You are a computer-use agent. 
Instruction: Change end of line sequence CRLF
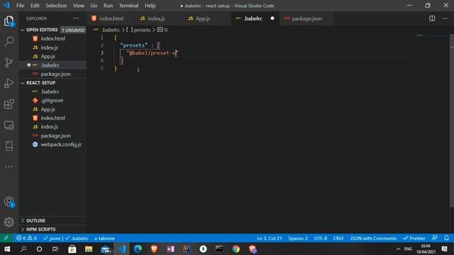click(x=338, y=238)
